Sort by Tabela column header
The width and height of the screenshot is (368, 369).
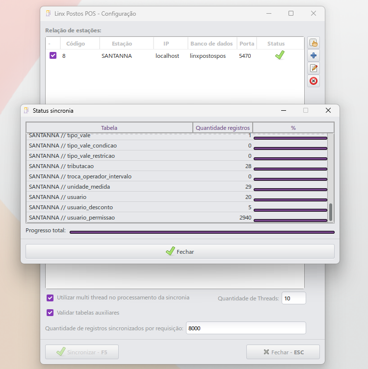[x=109, y=128]
